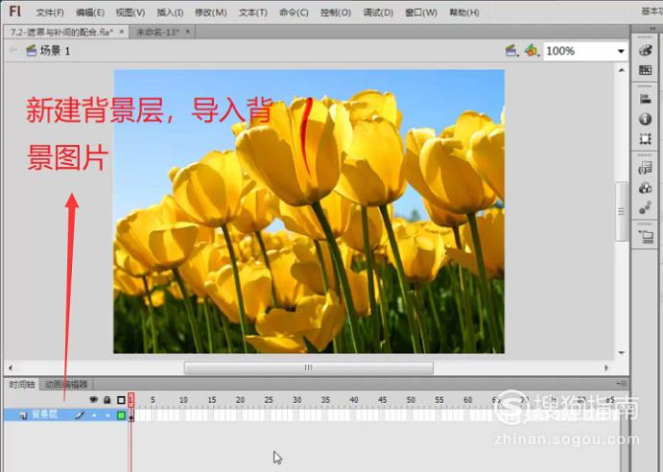The image size is (663, 472).
Task: Open the Color panel palette icon
Action: [645, 50]
